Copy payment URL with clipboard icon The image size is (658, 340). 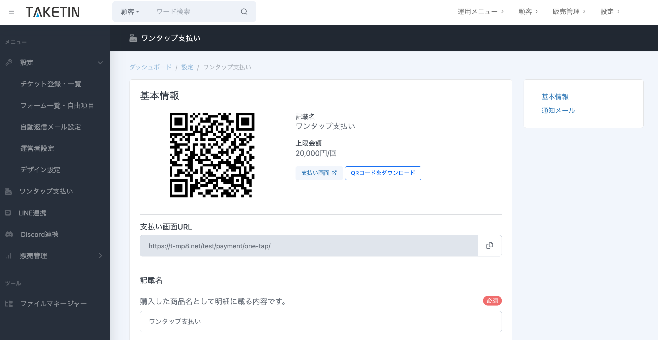coord(490,246)
